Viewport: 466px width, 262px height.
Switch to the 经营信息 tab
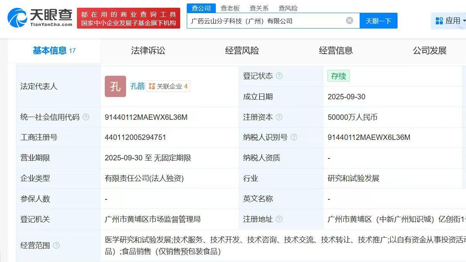pos(336,51)
